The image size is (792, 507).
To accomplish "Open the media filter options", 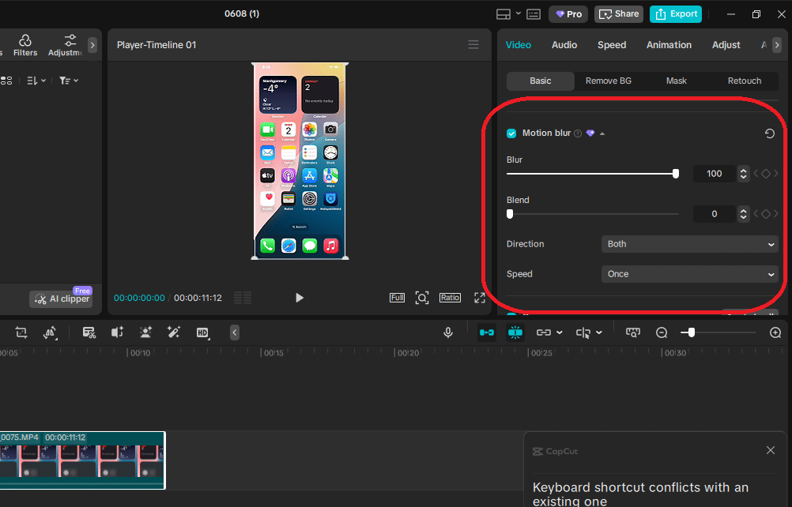I will point(69,81).
